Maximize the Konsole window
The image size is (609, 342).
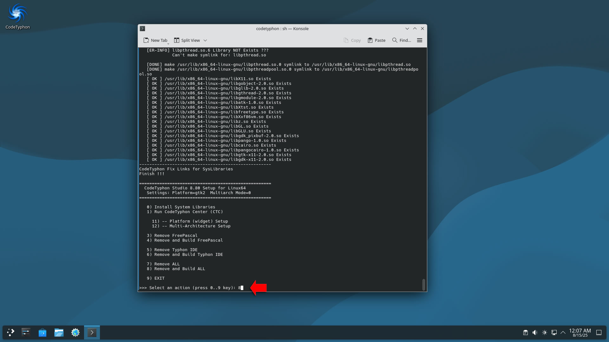tap(415, 28)
